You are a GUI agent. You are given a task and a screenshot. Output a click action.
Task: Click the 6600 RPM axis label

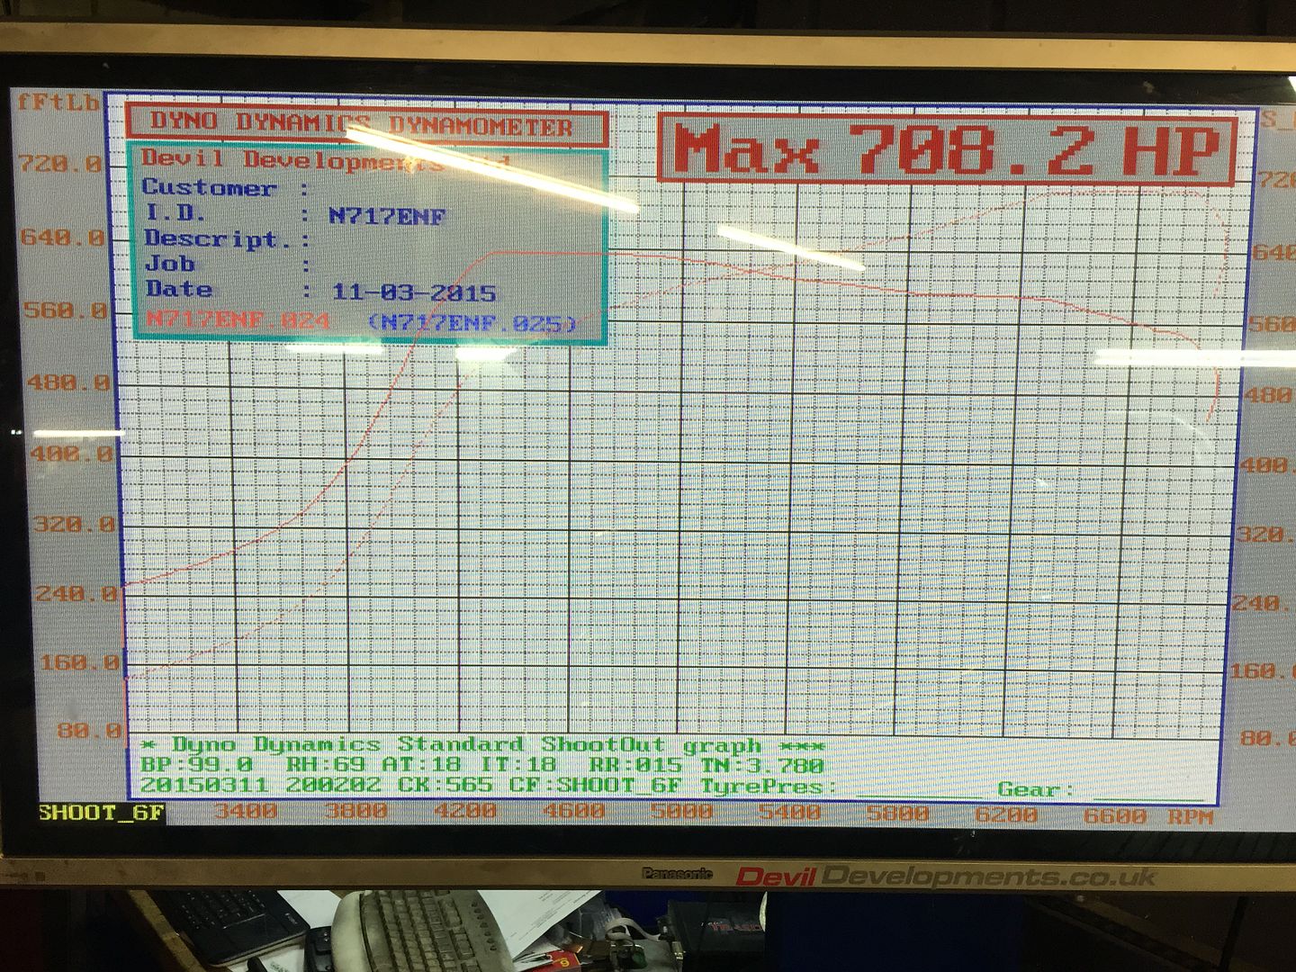coord(1114,815)
